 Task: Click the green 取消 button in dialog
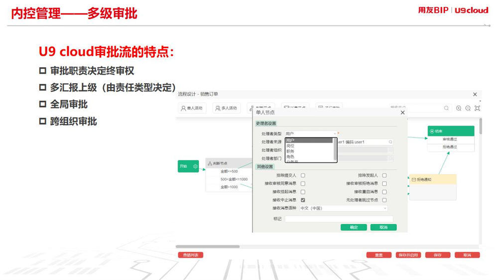(383, 227)
